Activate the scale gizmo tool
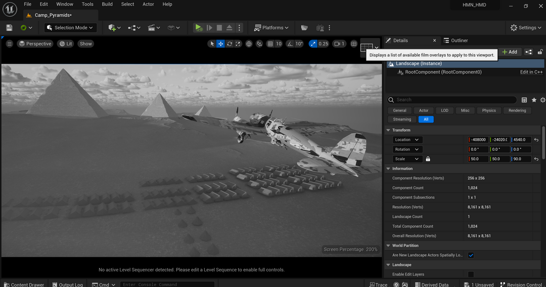 238,44
